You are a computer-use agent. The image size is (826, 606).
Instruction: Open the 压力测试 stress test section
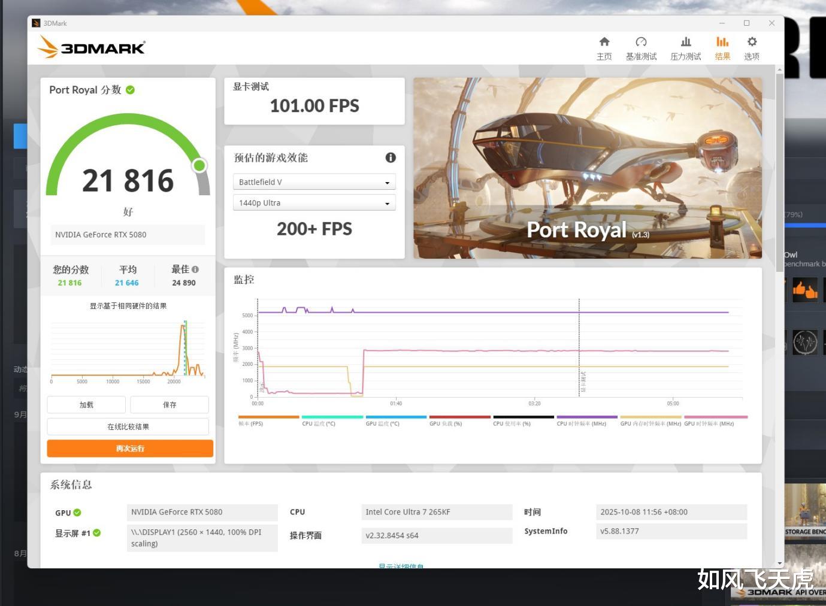click(686, 49)
